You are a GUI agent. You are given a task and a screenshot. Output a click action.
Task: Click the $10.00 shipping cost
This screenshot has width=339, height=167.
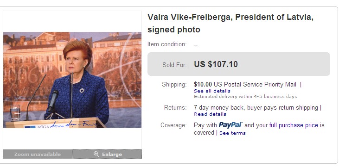203,84
